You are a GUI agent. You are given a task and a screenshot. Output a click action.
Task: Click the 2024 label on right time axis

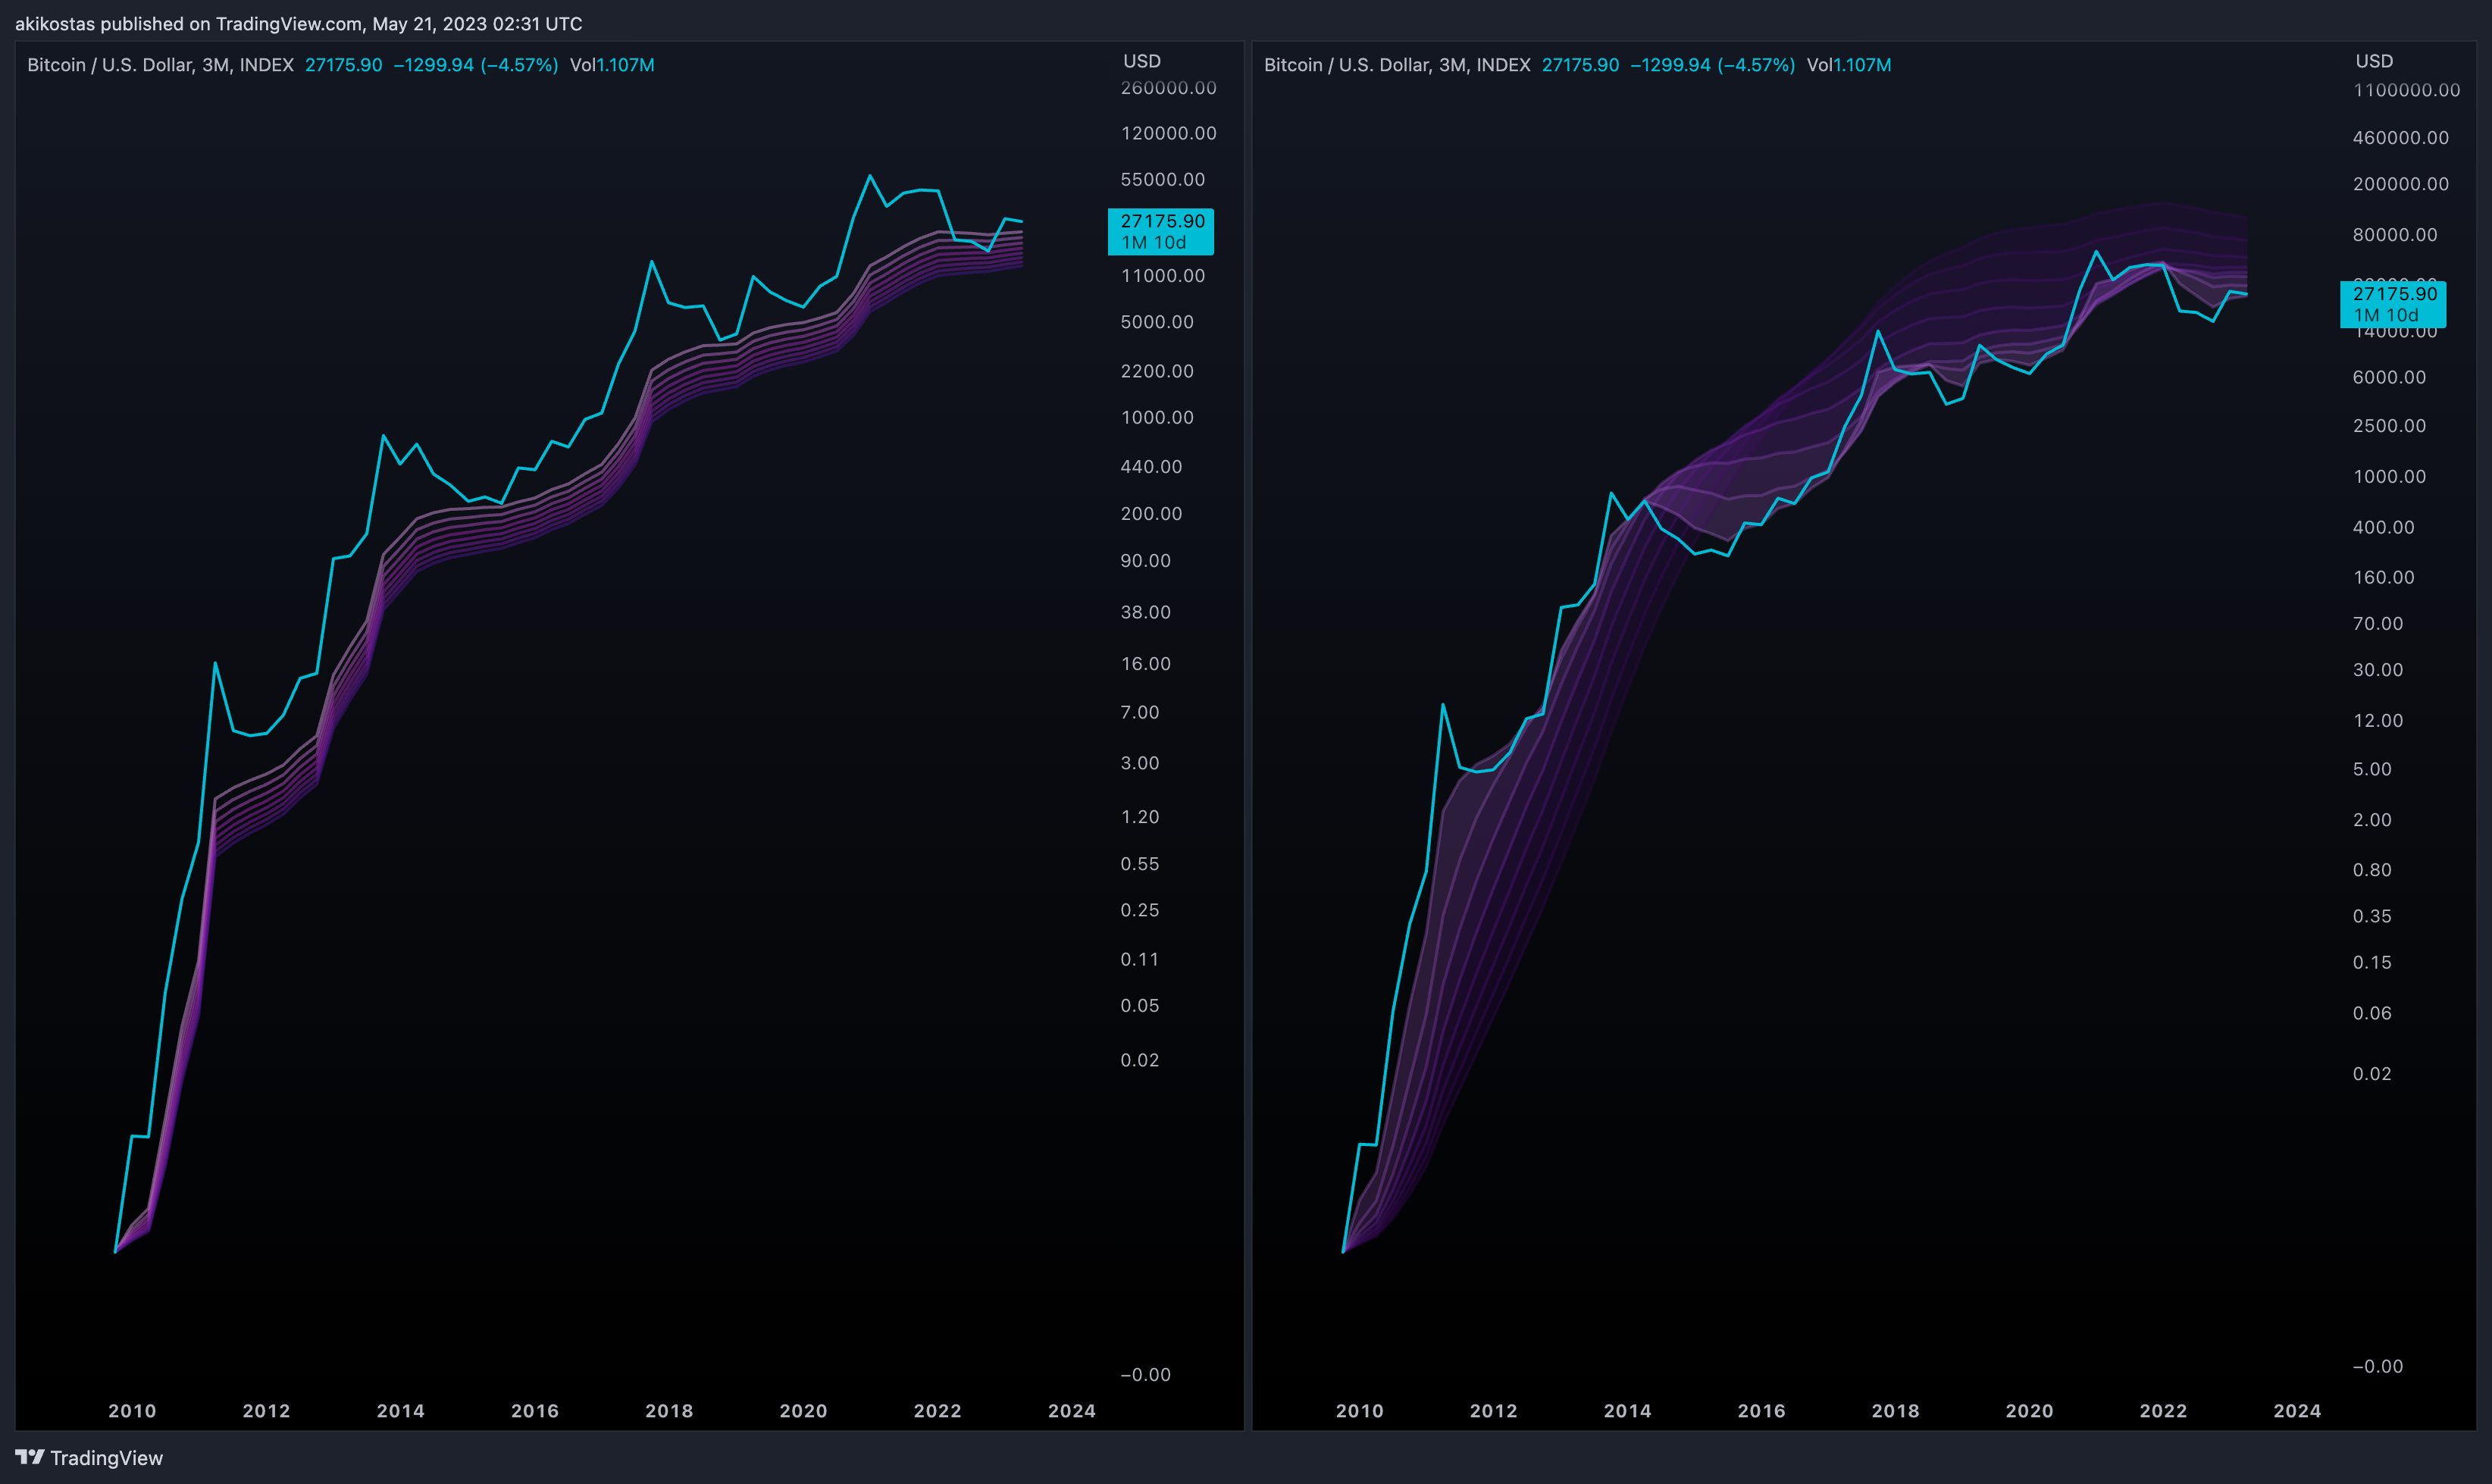tap(2297, 1411)
